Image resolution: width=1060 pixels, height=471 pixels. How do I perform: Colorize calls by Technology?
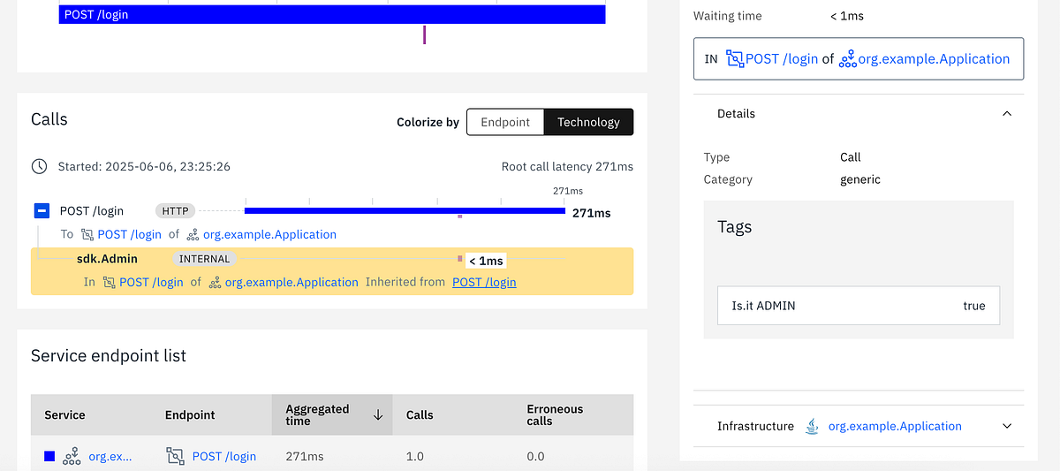[589, 122]
